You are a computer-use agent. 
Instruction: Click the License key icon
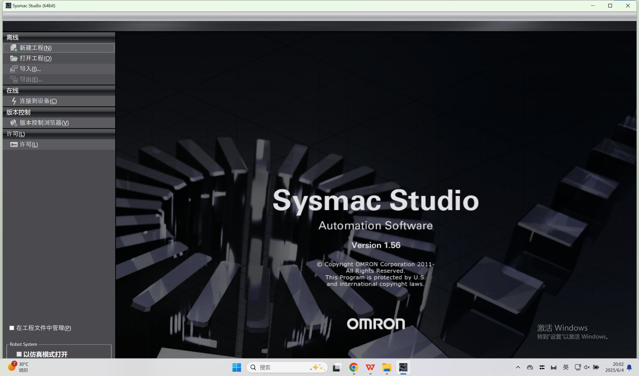coord(14,145)
